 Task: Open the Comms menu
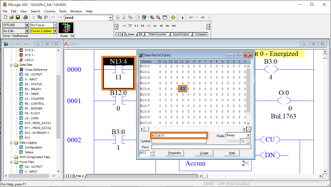(50, 11)
